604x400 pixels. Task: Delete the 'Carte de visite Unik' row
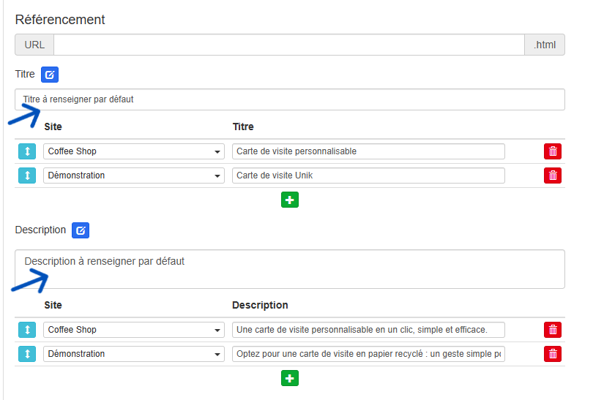[553, 176]
